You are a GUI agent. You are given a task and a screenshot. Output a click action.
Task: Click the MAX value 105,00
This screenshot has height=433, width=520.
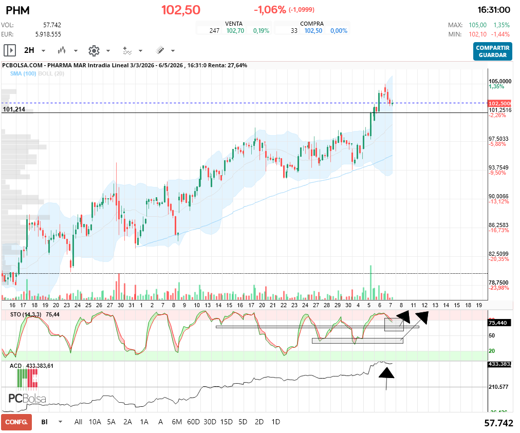click(477, 25)
